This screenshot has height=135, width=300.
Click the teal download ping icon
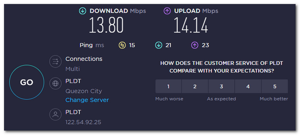click(158, 45)
